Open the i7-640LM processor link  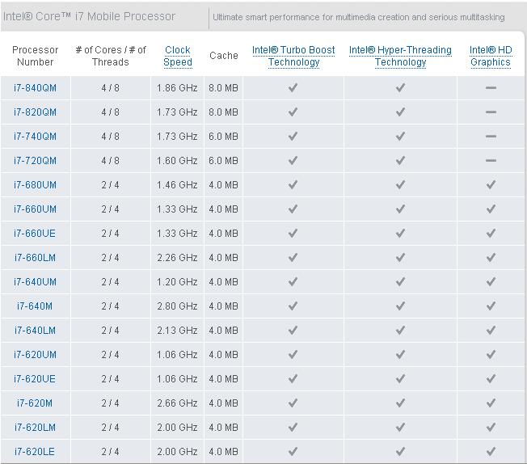[x=35, y=330]
